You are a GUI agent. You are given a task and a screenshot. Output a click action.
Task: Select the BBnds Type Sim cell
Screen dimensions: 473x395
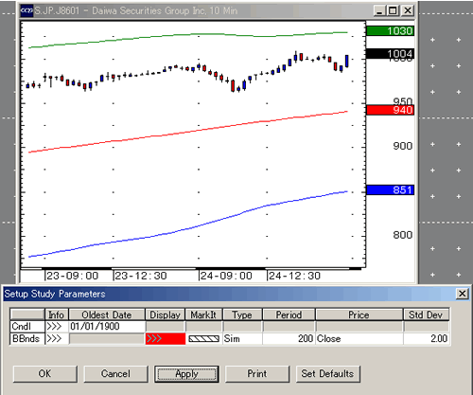pyautogui.click(x=242, y=339)
